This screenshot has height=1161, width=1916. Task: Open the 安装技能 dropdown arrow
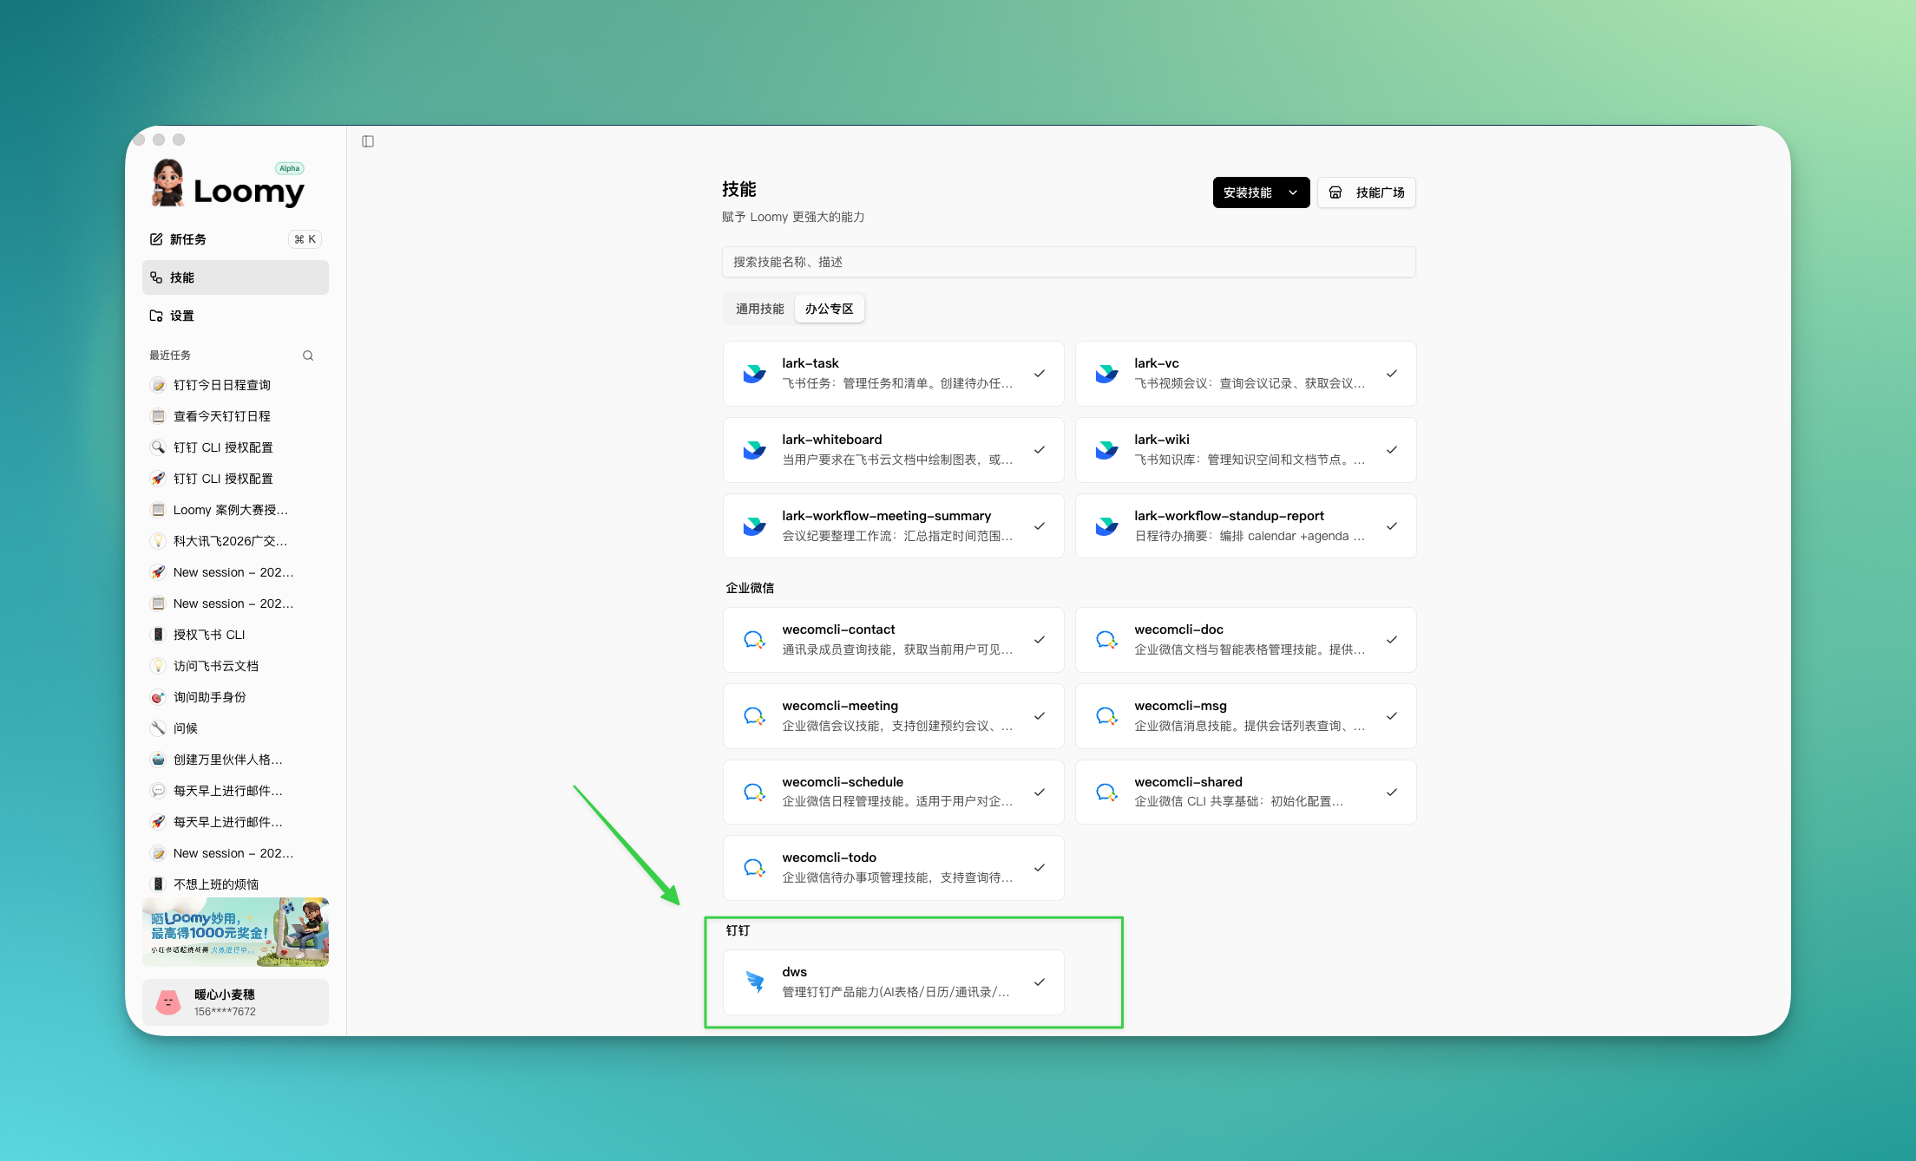pos(1293,192)
